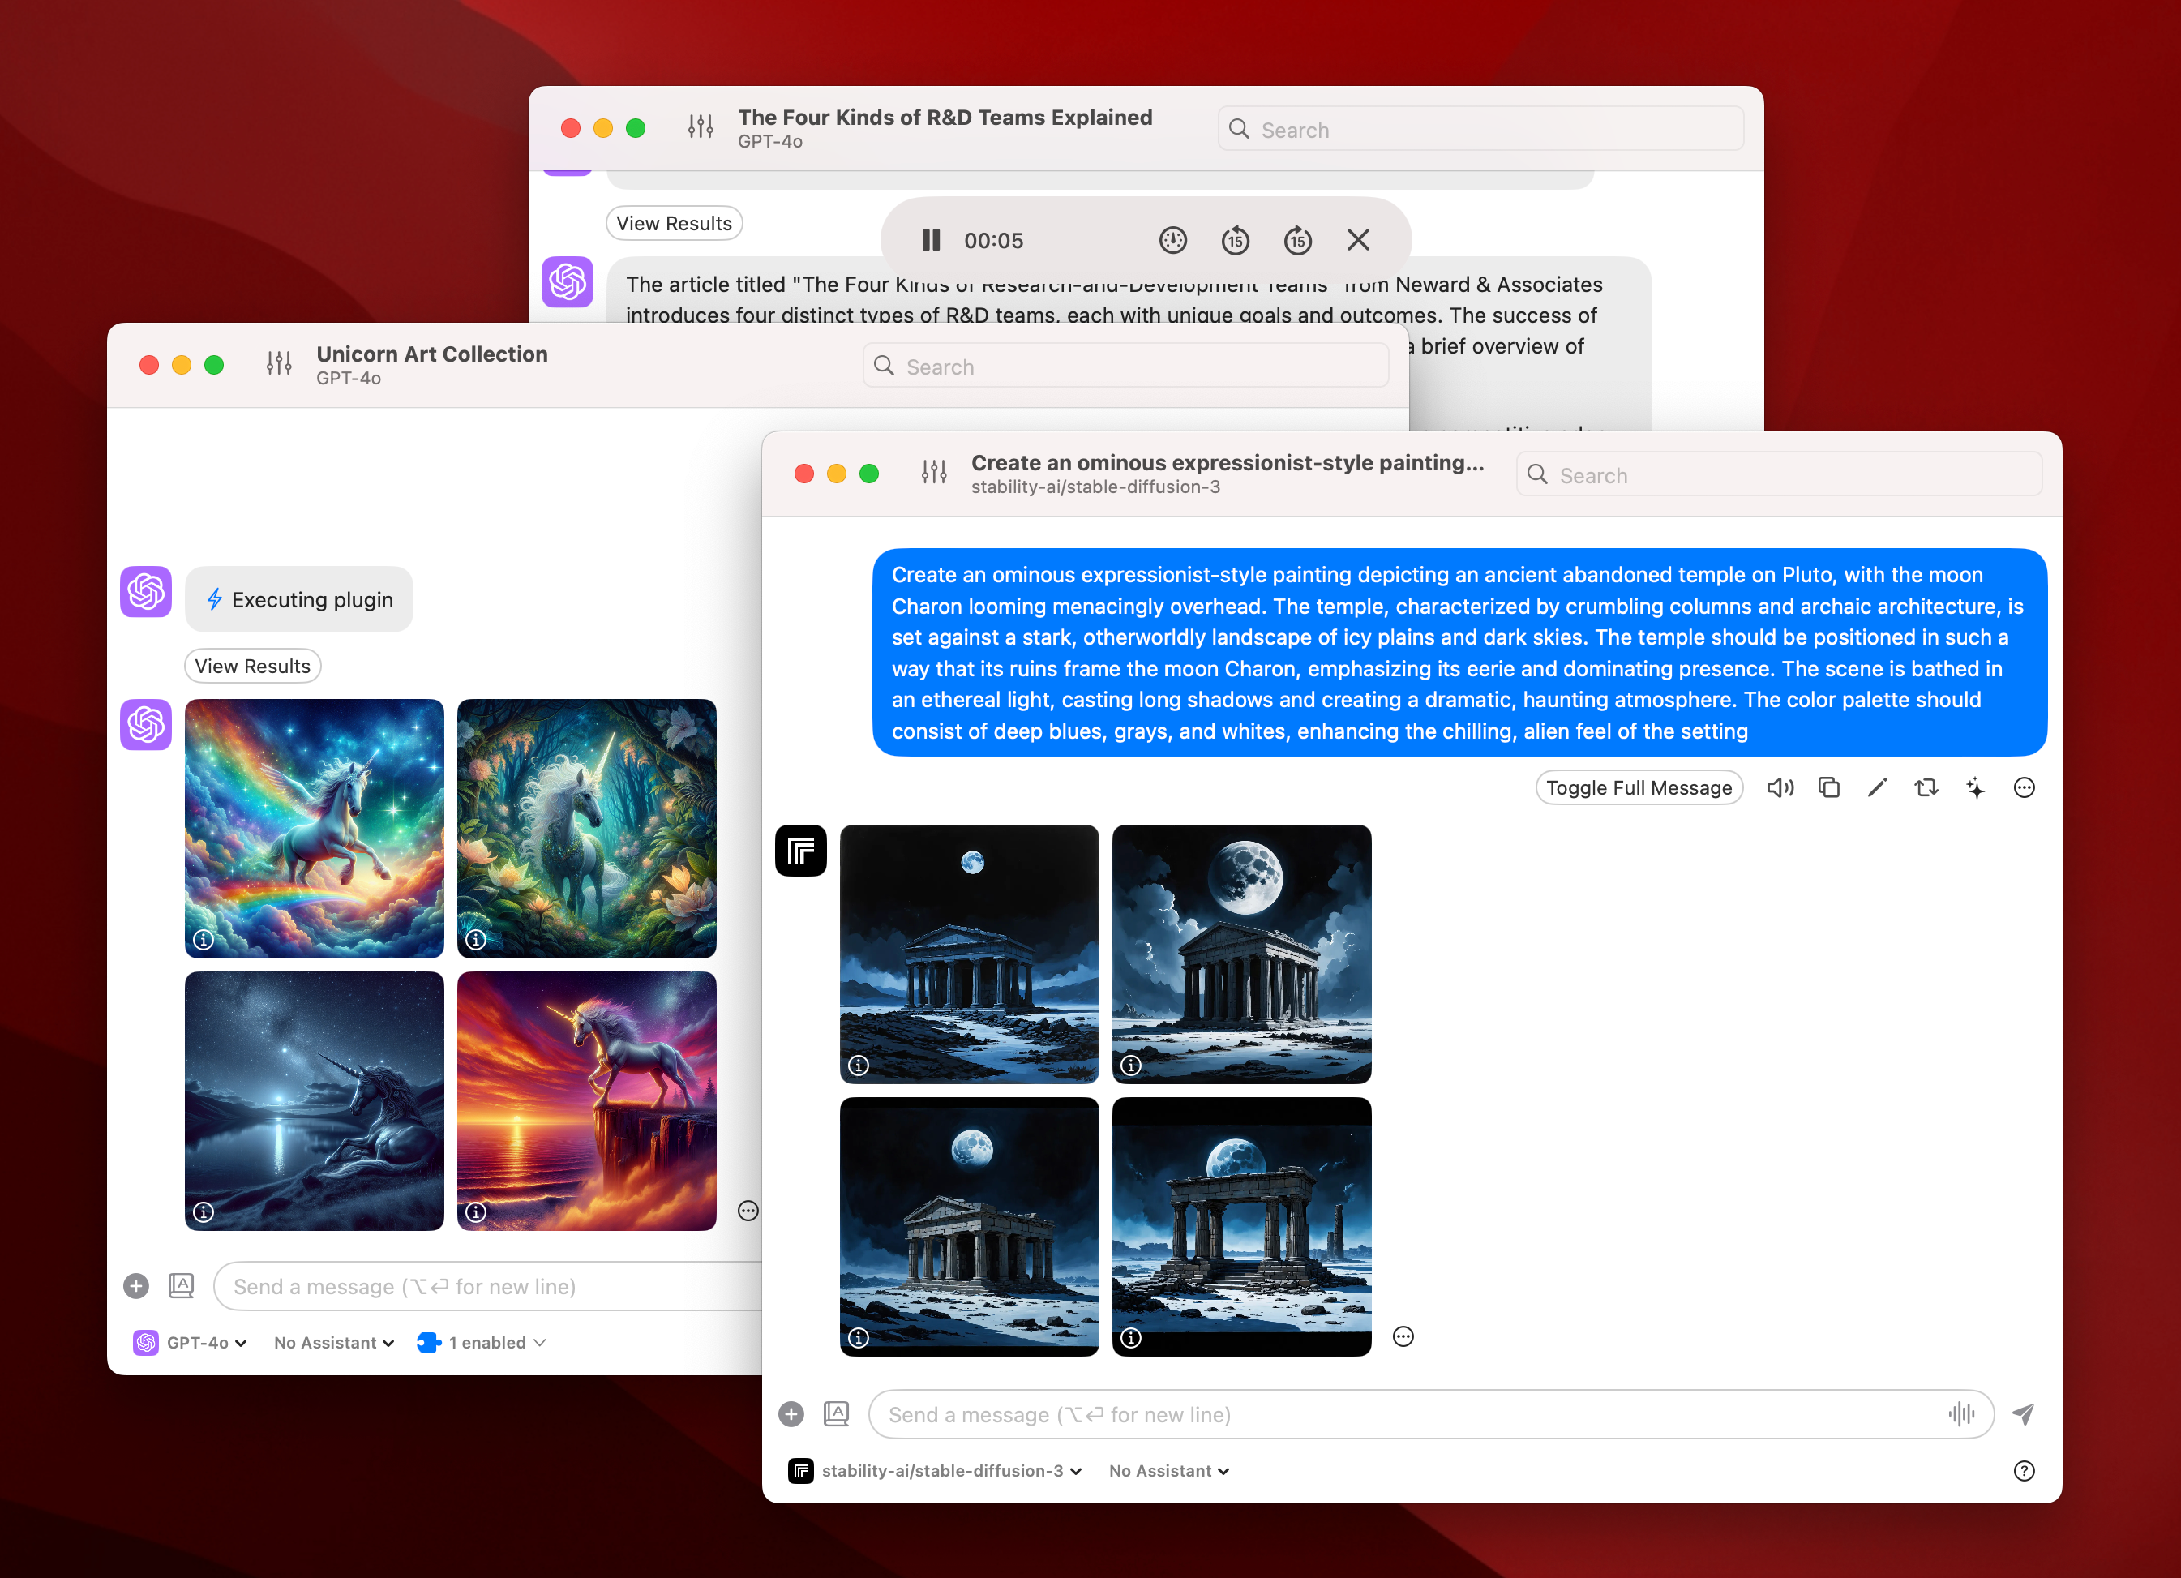Read the prompt aloud with speaker icon

point(1780,788)
